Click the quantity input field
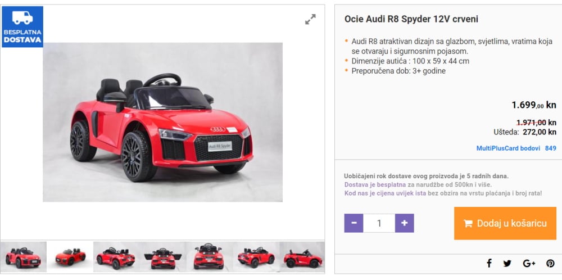The height and width of the screenshot is (280, 562). coord(379,223)
